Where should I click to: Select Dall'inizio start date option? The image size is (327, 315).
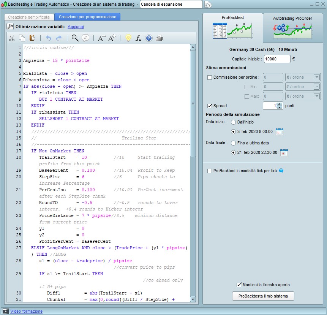(x=234, y=122)
